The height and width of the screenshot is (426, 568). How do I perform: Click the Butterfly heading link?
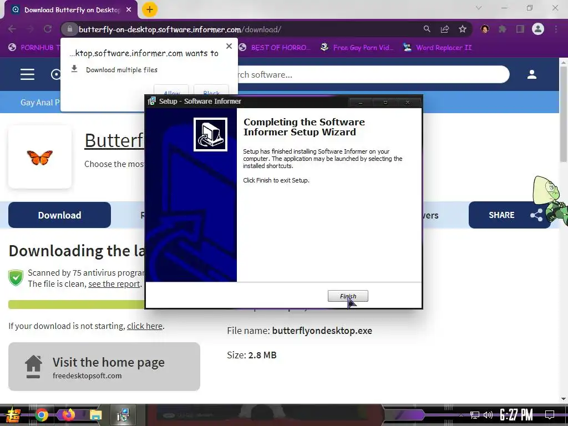[x=114, y=140]
